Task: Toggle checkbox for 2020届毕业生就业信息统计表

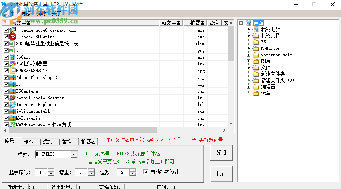Action: (x=6, y=44)
